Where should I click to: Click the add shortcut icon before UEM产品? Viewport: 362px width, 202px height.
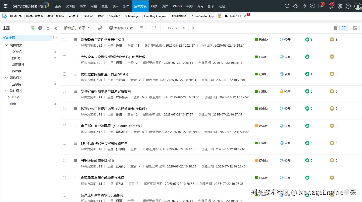4,16
